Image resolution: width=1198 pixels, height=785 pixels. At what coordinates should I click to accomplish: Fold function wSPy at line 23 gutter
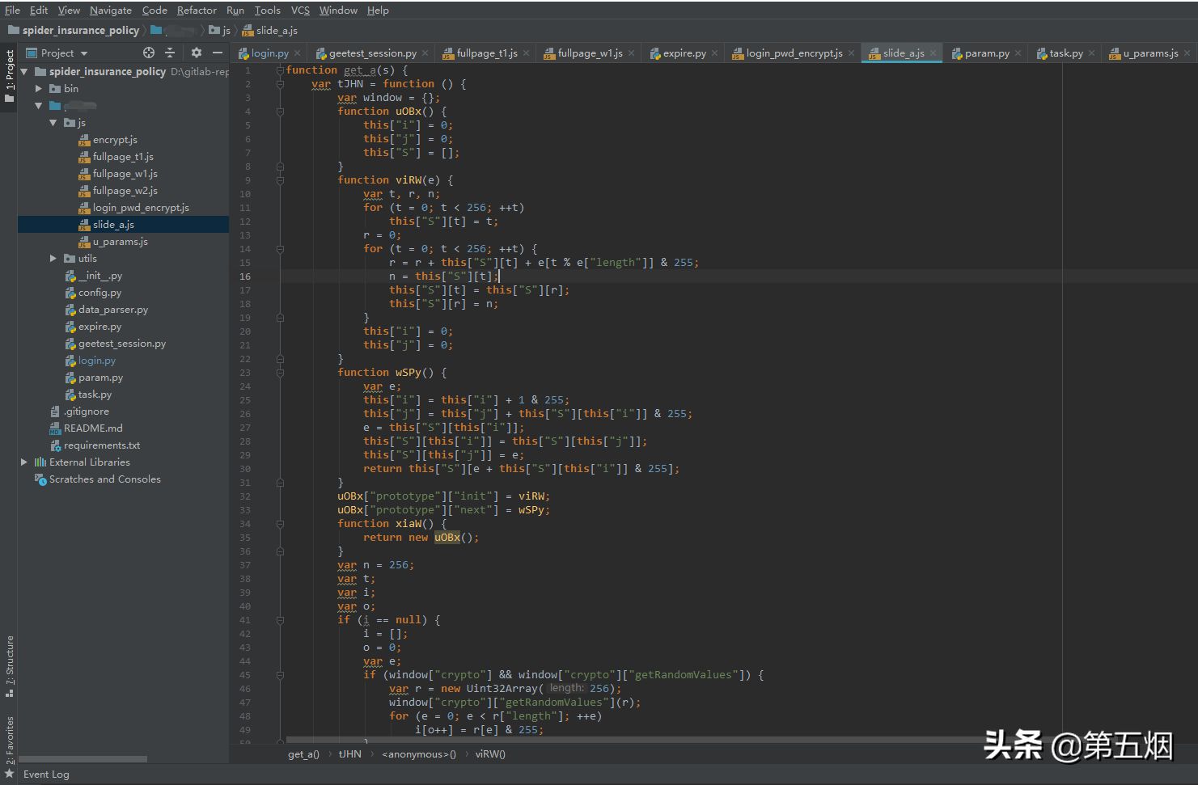coord(280,372)
